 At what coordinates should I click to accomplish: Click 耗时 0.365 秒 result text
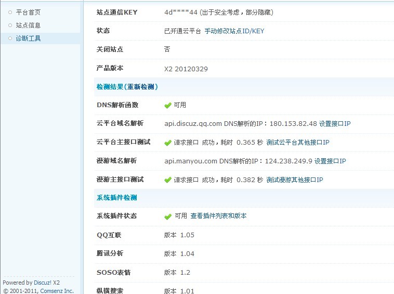(x=242, y=143)
